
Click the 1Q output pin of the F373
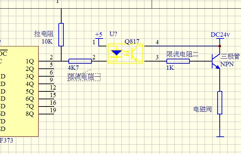click(x=45, y=61)
